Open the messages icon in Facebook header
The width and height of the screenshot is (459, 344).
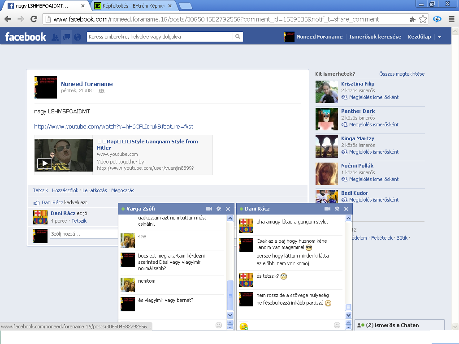pyautogui.click(x=66, y=37)
